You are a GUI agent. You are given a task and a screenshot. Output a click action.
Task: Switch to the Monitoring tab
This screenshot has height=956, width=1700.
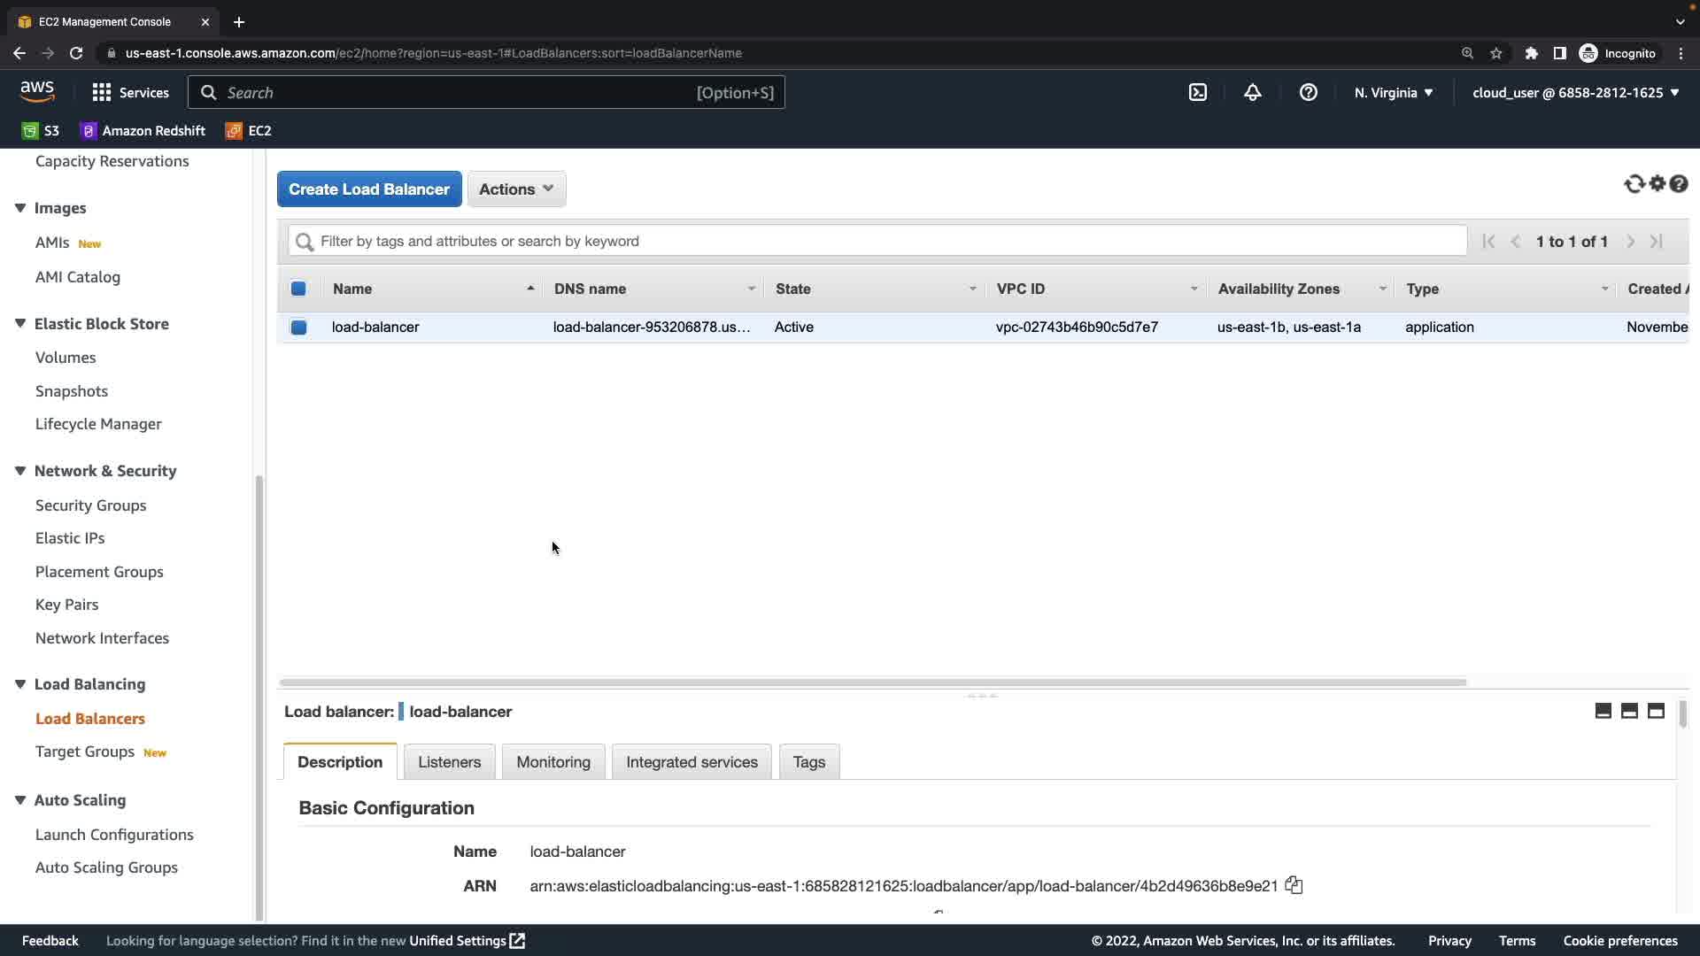coord(552,761)
